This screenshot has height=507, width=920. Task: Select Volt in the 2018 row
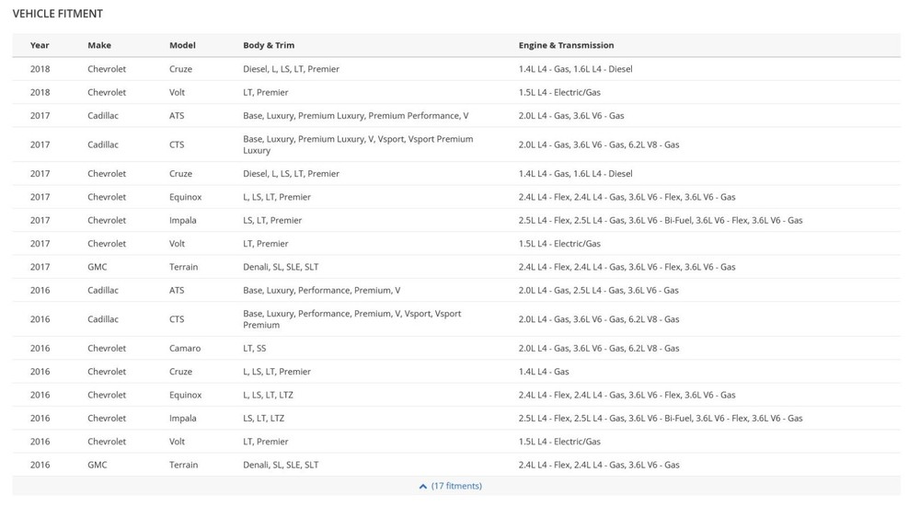pos(177,92)
